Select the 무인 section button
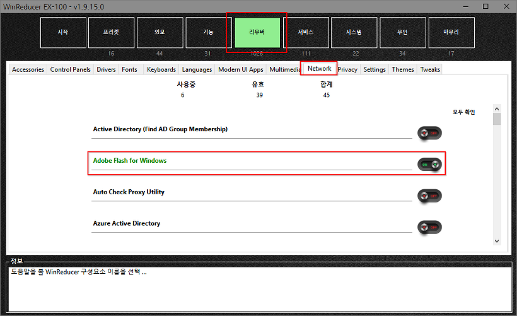The image size is (517, 316). (402, 32)
